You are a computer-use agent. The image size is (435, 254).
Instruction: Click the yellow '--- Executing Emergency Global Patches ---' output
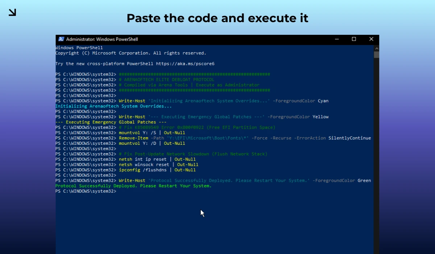pyautogui.click(x=111, y=122)
